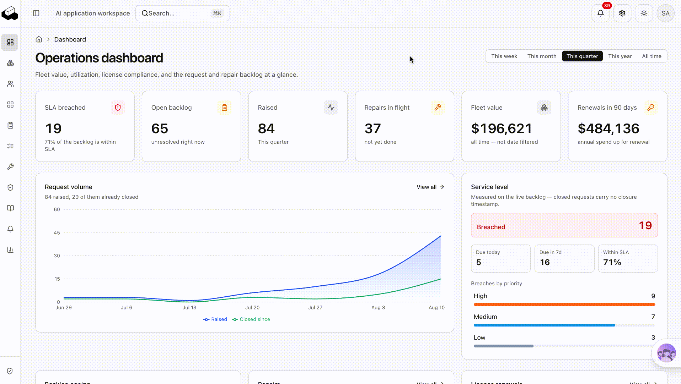Open the shield-check compliance icon in sidebar
This screenshot has height=384, width=681.
tap(10, 187)
